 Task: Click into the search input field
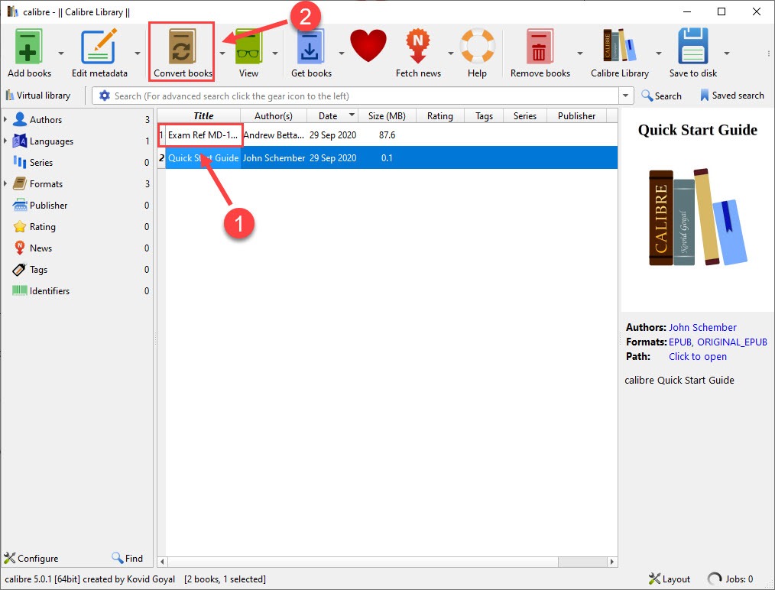365,96
